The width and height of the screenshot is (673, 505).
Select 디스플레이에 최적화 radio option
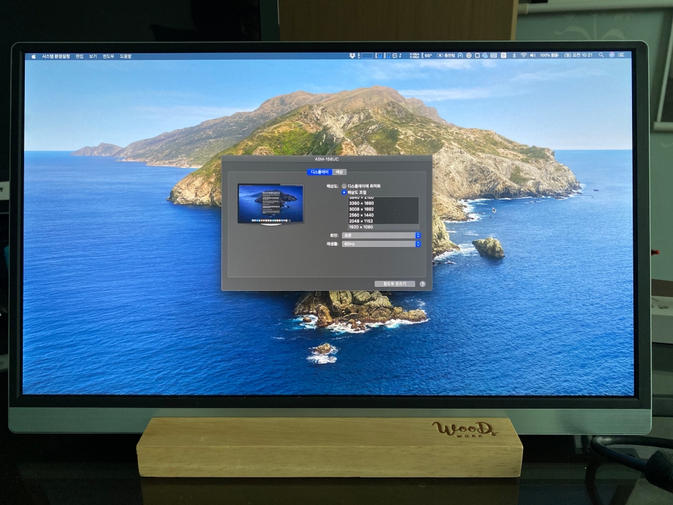361,186
